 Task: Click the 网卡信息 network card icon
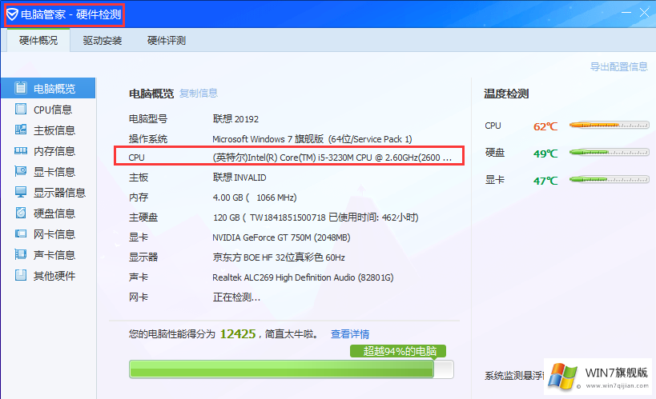pos(21,233)
